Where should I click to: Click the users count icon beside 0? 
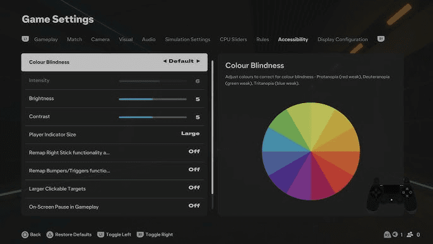click(x=410, y=235)
